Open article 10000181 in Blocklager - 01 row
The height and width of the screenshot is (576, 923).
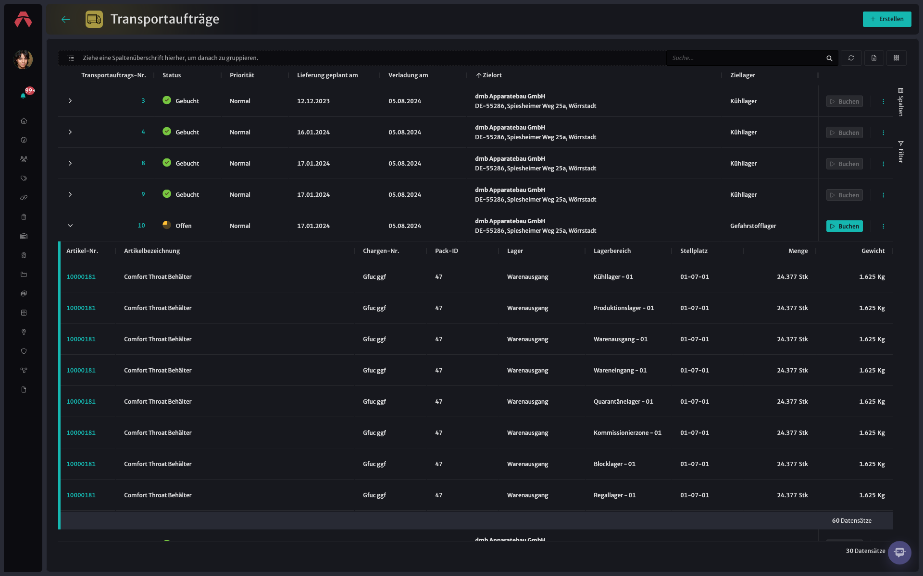tap(81, 464)
